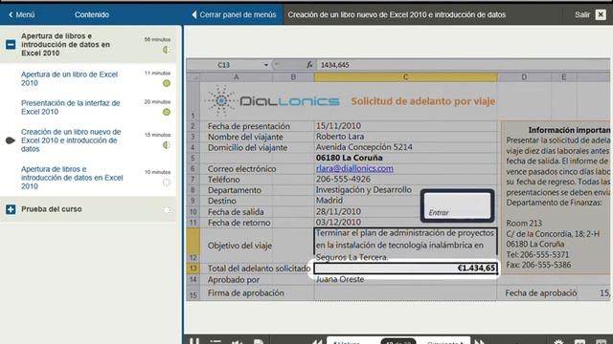Click the Salir exit button

(581, 15)
